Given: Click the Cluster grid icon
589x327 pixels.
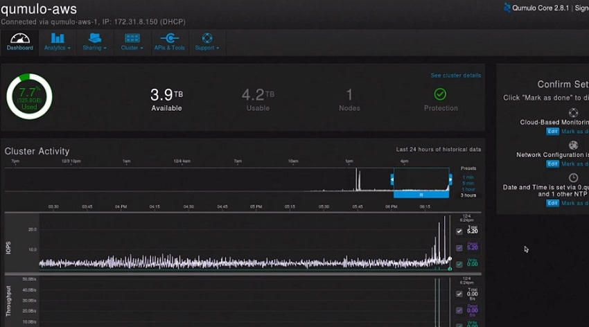Looking at the screenshot, I should coord(132,38).
